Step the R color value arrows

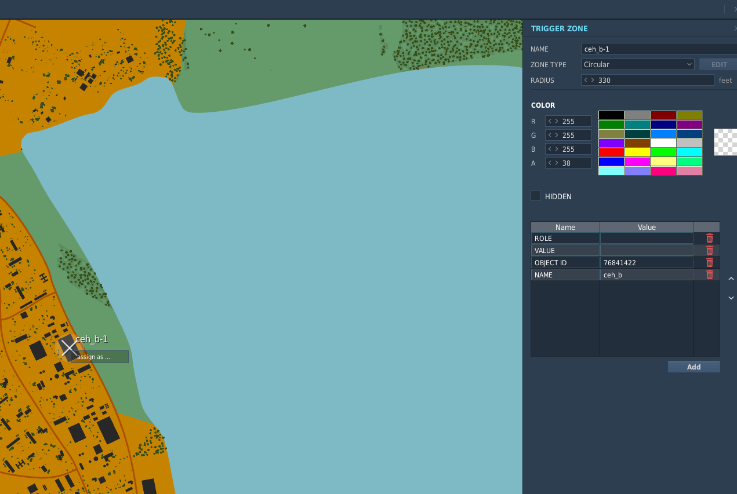[553, 121]
